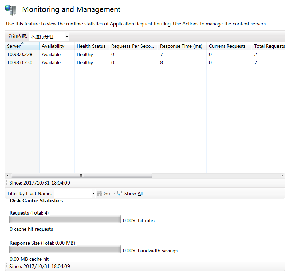Screen dimensions: 290x276
Task: Click the Disk Cache Statistics heading
Action: (36, 201)
